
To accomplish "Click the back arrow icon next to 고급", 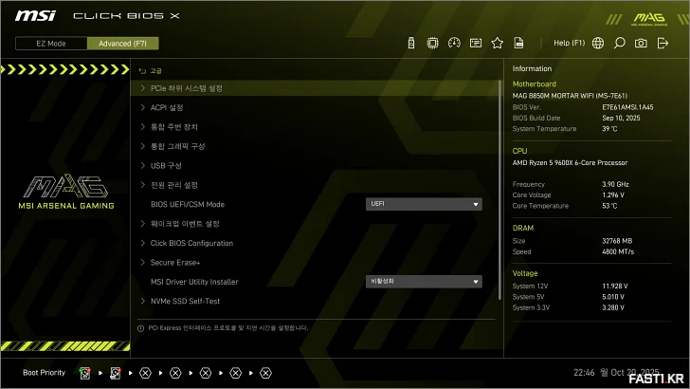I will [x=142, y=71].
